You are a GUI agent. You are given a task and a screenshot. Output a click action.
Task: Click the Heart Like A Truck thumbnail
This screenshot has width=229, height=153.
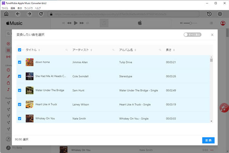pos(29,105)
